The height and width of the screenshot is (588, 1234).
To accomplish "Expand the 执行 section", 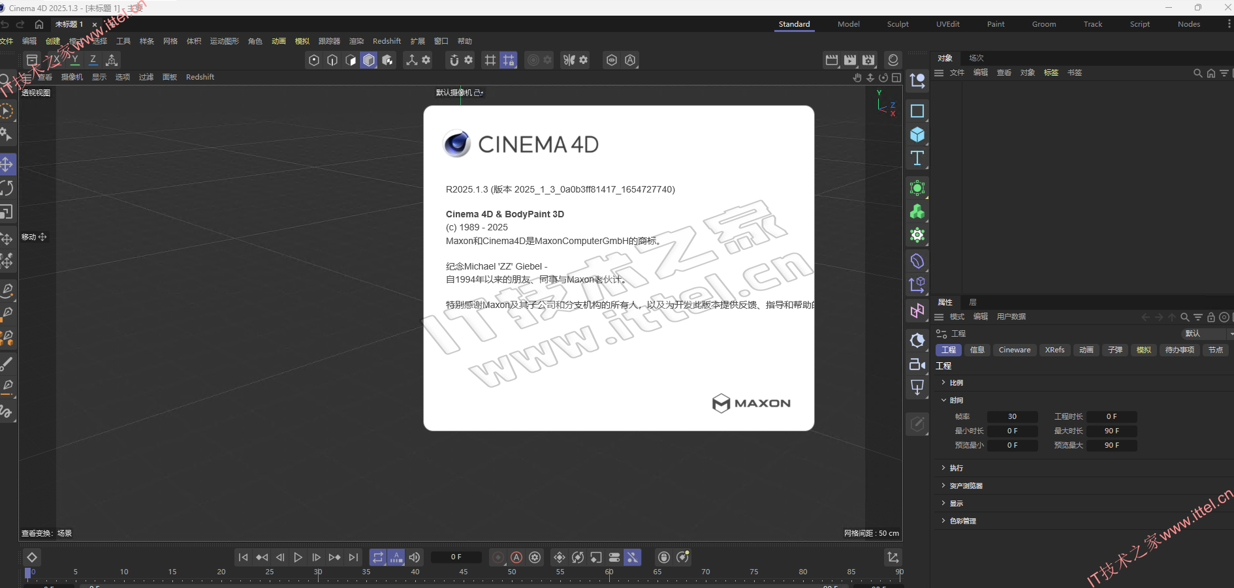I will coord(956,469).
